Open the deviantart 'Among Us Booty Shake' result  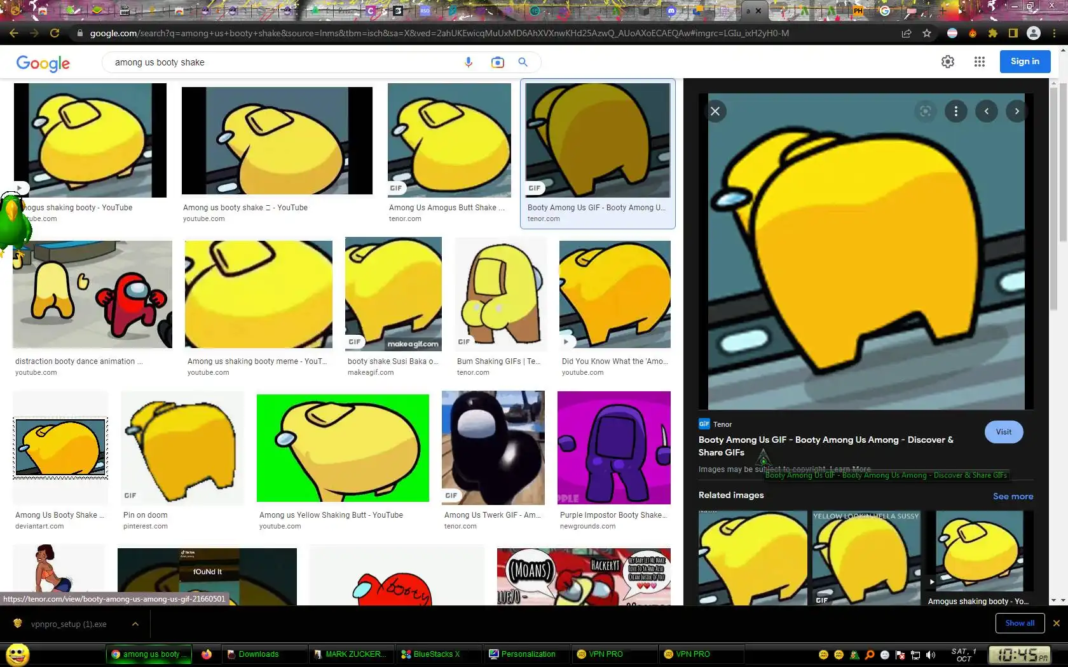coord(60,448)
